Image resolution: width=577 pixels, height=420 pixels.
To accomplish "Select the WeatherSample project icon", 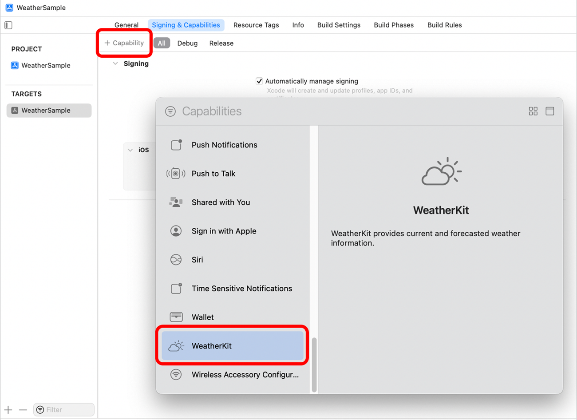I will (15, 65).
